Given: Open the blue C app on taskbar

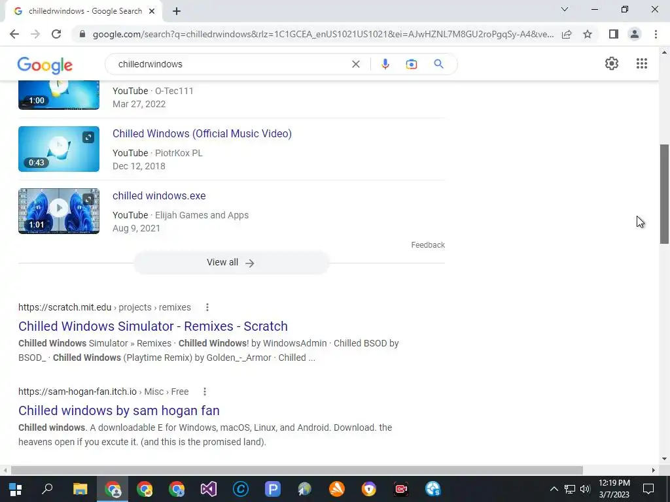Looking at the screenshot, I should coord(241,489).
